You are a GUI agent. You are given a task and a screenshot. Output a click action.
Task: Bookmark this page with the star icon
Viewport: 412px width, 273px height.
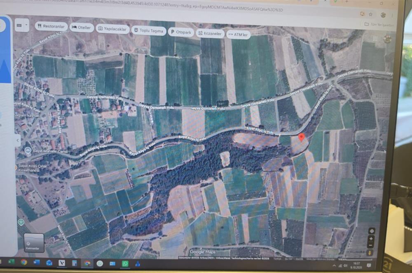point(371,14)
